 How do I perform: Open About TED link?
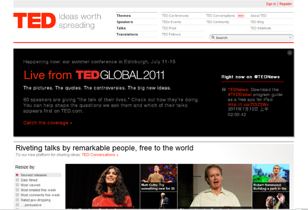[258, 16]
